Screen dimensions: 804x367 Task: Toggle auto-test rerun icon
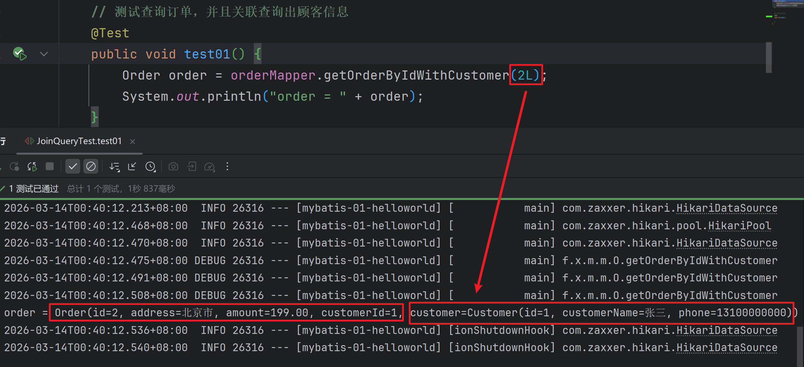[x=32, y=166]
